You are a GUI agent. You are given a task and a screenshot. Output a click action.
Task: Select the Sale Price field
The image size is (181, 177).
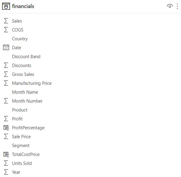pos(21,137)
